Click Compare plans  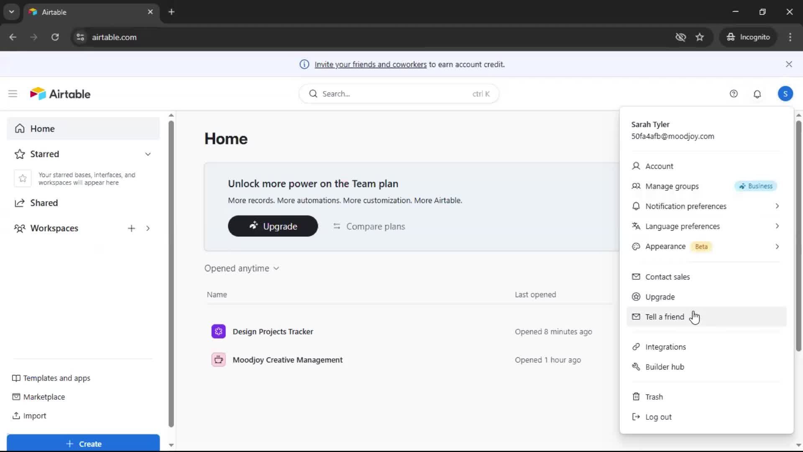click(369, 226)
